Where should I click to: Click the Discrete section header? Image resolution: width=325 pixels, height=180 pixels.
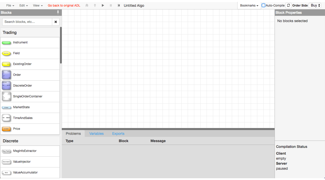tap(30, 141)
